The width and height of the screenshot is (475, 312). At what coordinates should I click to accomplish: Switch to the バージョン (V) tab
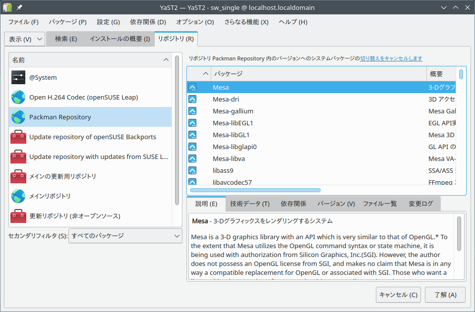click(x=336, y=204)
